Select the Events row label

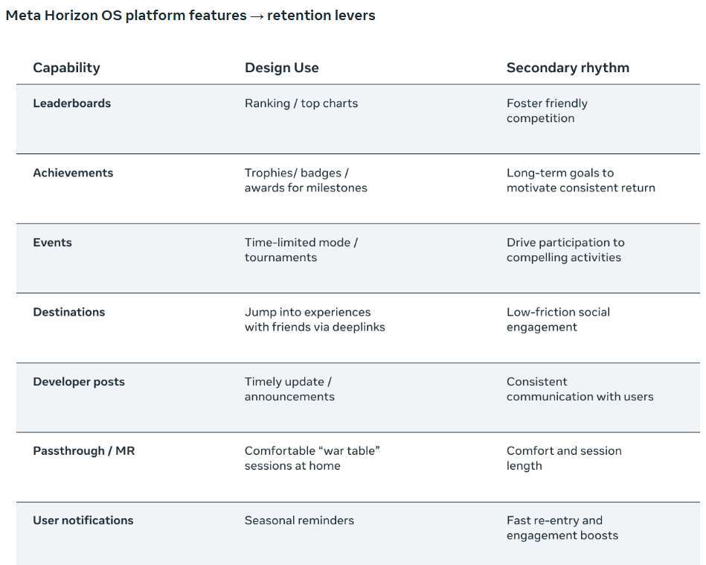point(52,243)
